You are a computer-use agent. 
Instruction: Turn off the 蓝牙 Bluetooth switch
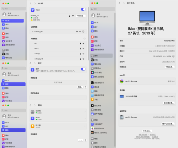pyautogui.click(x=83, y=69)
